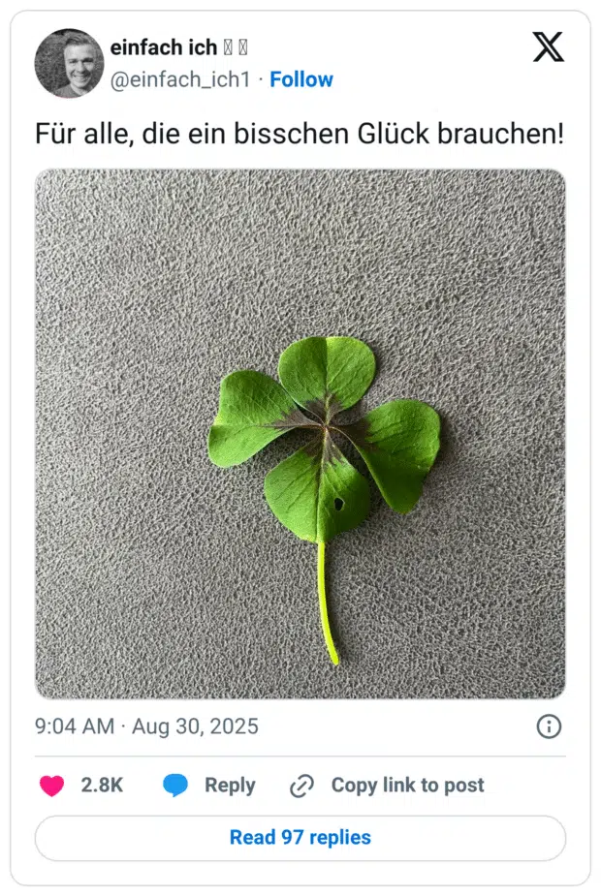Click the chain link copy icon
The image size is (601, 896).
301,786
